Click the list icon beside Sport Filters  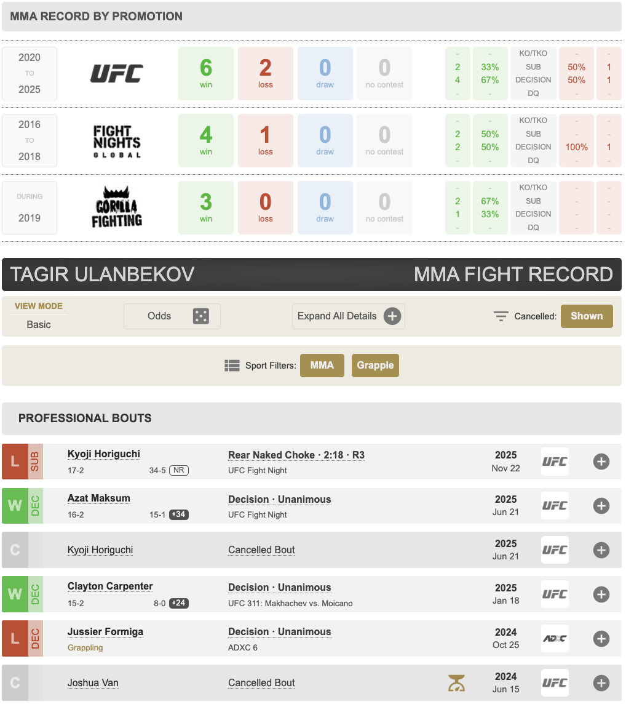[x=232, y=366]
